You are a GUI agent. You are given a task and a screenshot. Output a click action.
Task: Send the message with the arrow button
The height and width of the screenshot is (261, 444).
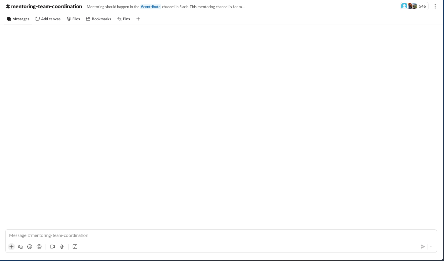pos(423,247)
